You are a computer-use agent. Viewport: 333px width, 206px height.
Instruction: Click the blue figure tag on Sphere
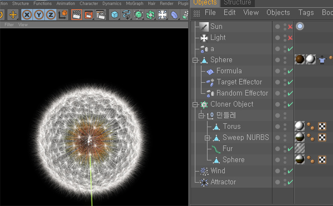click(x=322, y=59)
